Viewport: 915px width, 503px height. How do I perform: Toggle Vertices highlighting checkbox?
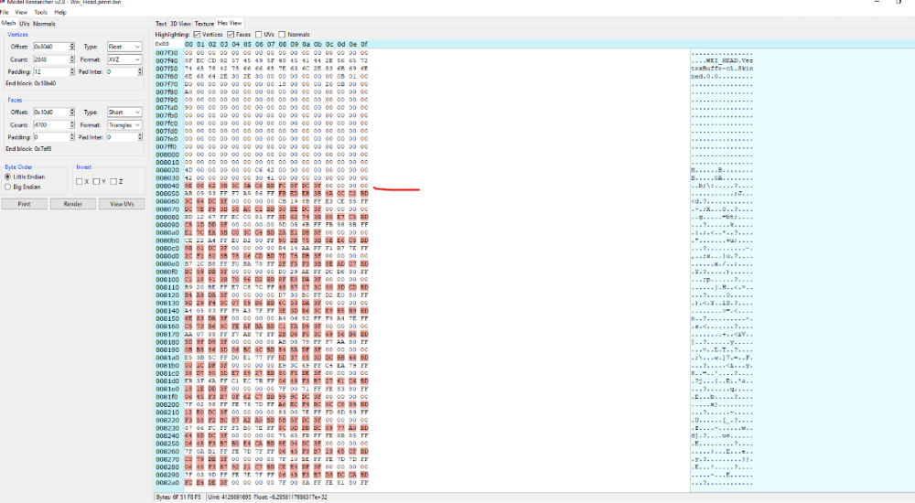pyautogui.click(x=198, y=35)
